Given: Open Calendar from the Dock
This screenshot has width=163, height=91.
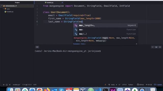Looking at the screenshot, I should (69, 89).
